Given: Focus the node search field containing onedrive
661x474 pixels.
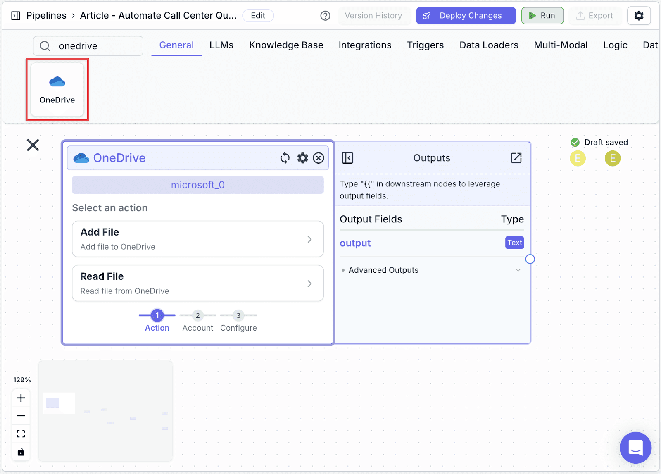Looking at the screenshot, I should click(88, 46).
